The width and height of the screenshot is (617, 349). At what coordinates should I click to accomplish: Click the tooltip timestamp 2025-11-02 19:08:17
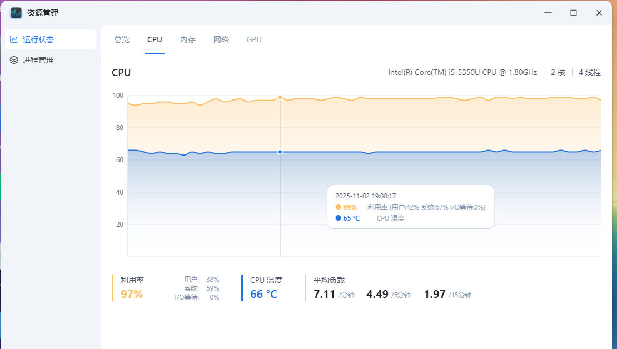click(366, 196)
